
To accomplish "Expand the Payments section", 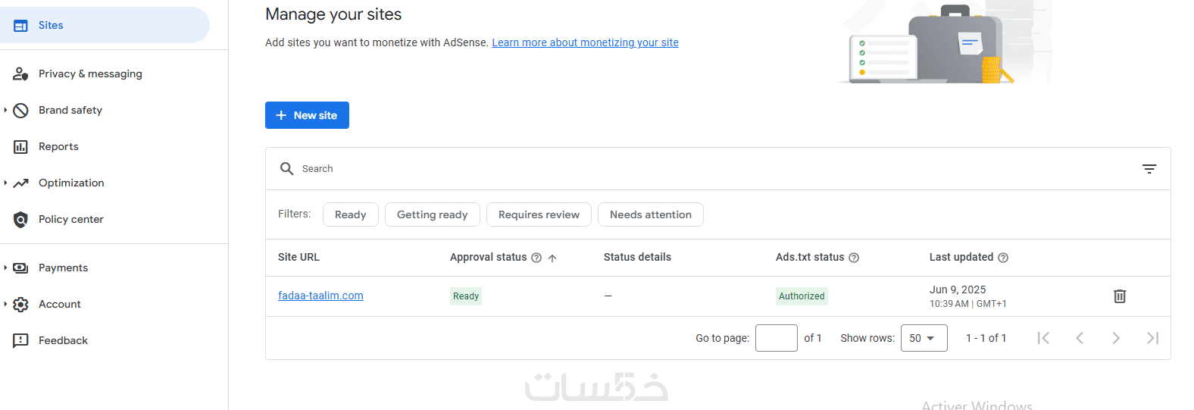I will [6, 268].
